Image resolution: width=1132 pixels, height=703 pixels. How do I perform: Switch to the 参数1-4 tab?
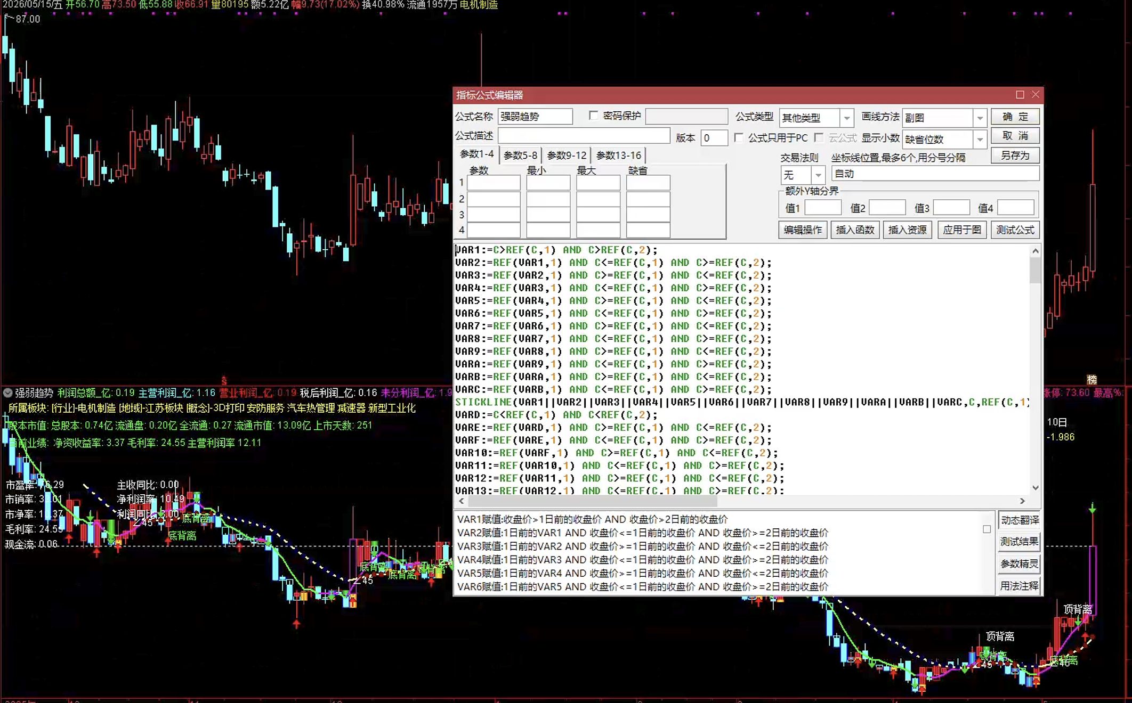point(477,154)
